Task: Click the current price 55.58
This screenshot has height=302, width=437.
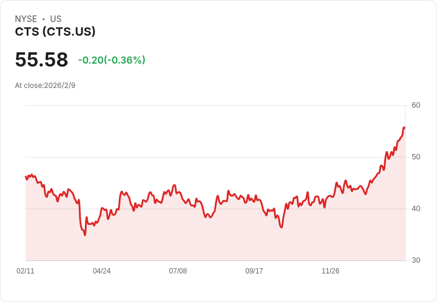Action: click(42, 60)
